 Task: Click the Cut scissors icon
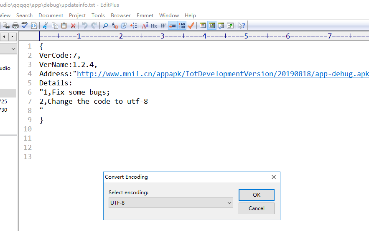pyautogui.click(x=45, y=26)
